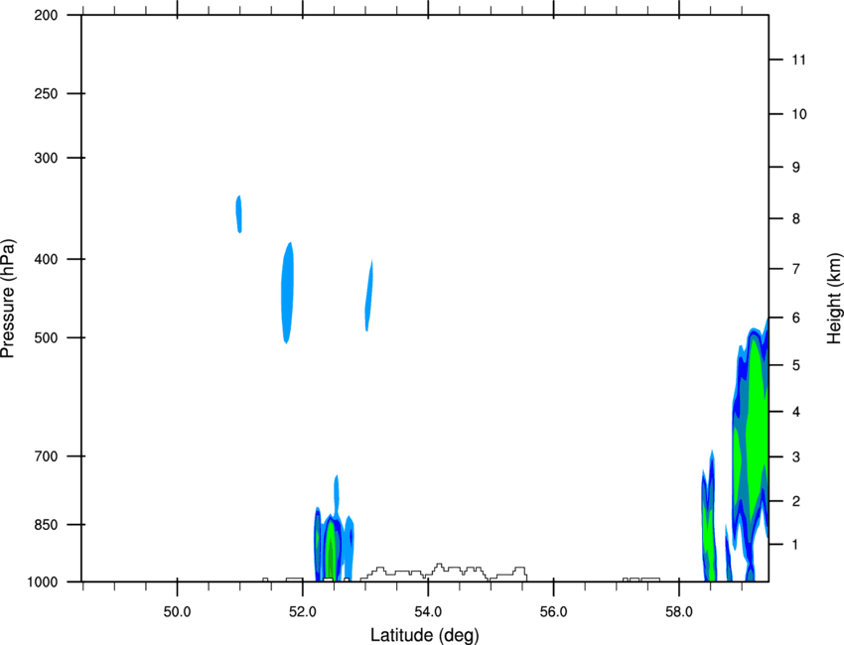Select the 250 pressure tick label
Viewport: 844px width, 645px height.
click(46, 93)
